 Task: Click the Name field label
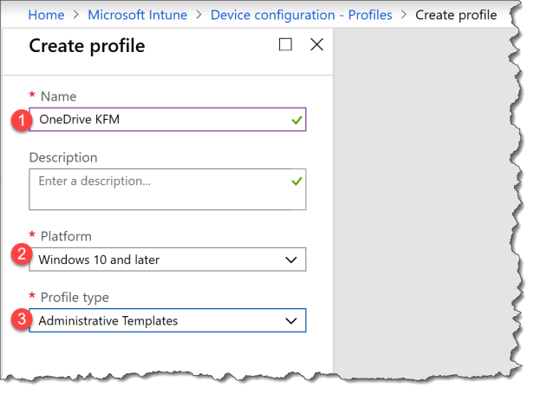coord(59,96)
